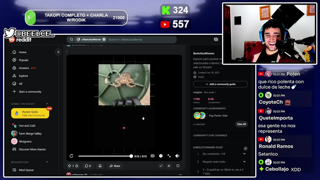This screenshot has height=180, width=320.
Task: Replay the video
Action: click(x=71, y=156)
